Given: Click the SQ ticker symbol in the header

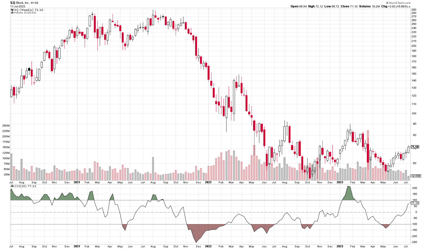Looking at the screenshot, I should coord(13,3).
